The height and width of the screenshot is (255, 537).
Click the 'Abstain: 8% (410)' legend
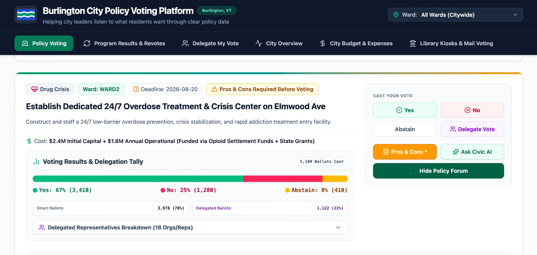pyautogui.click(x=316, y=190)
